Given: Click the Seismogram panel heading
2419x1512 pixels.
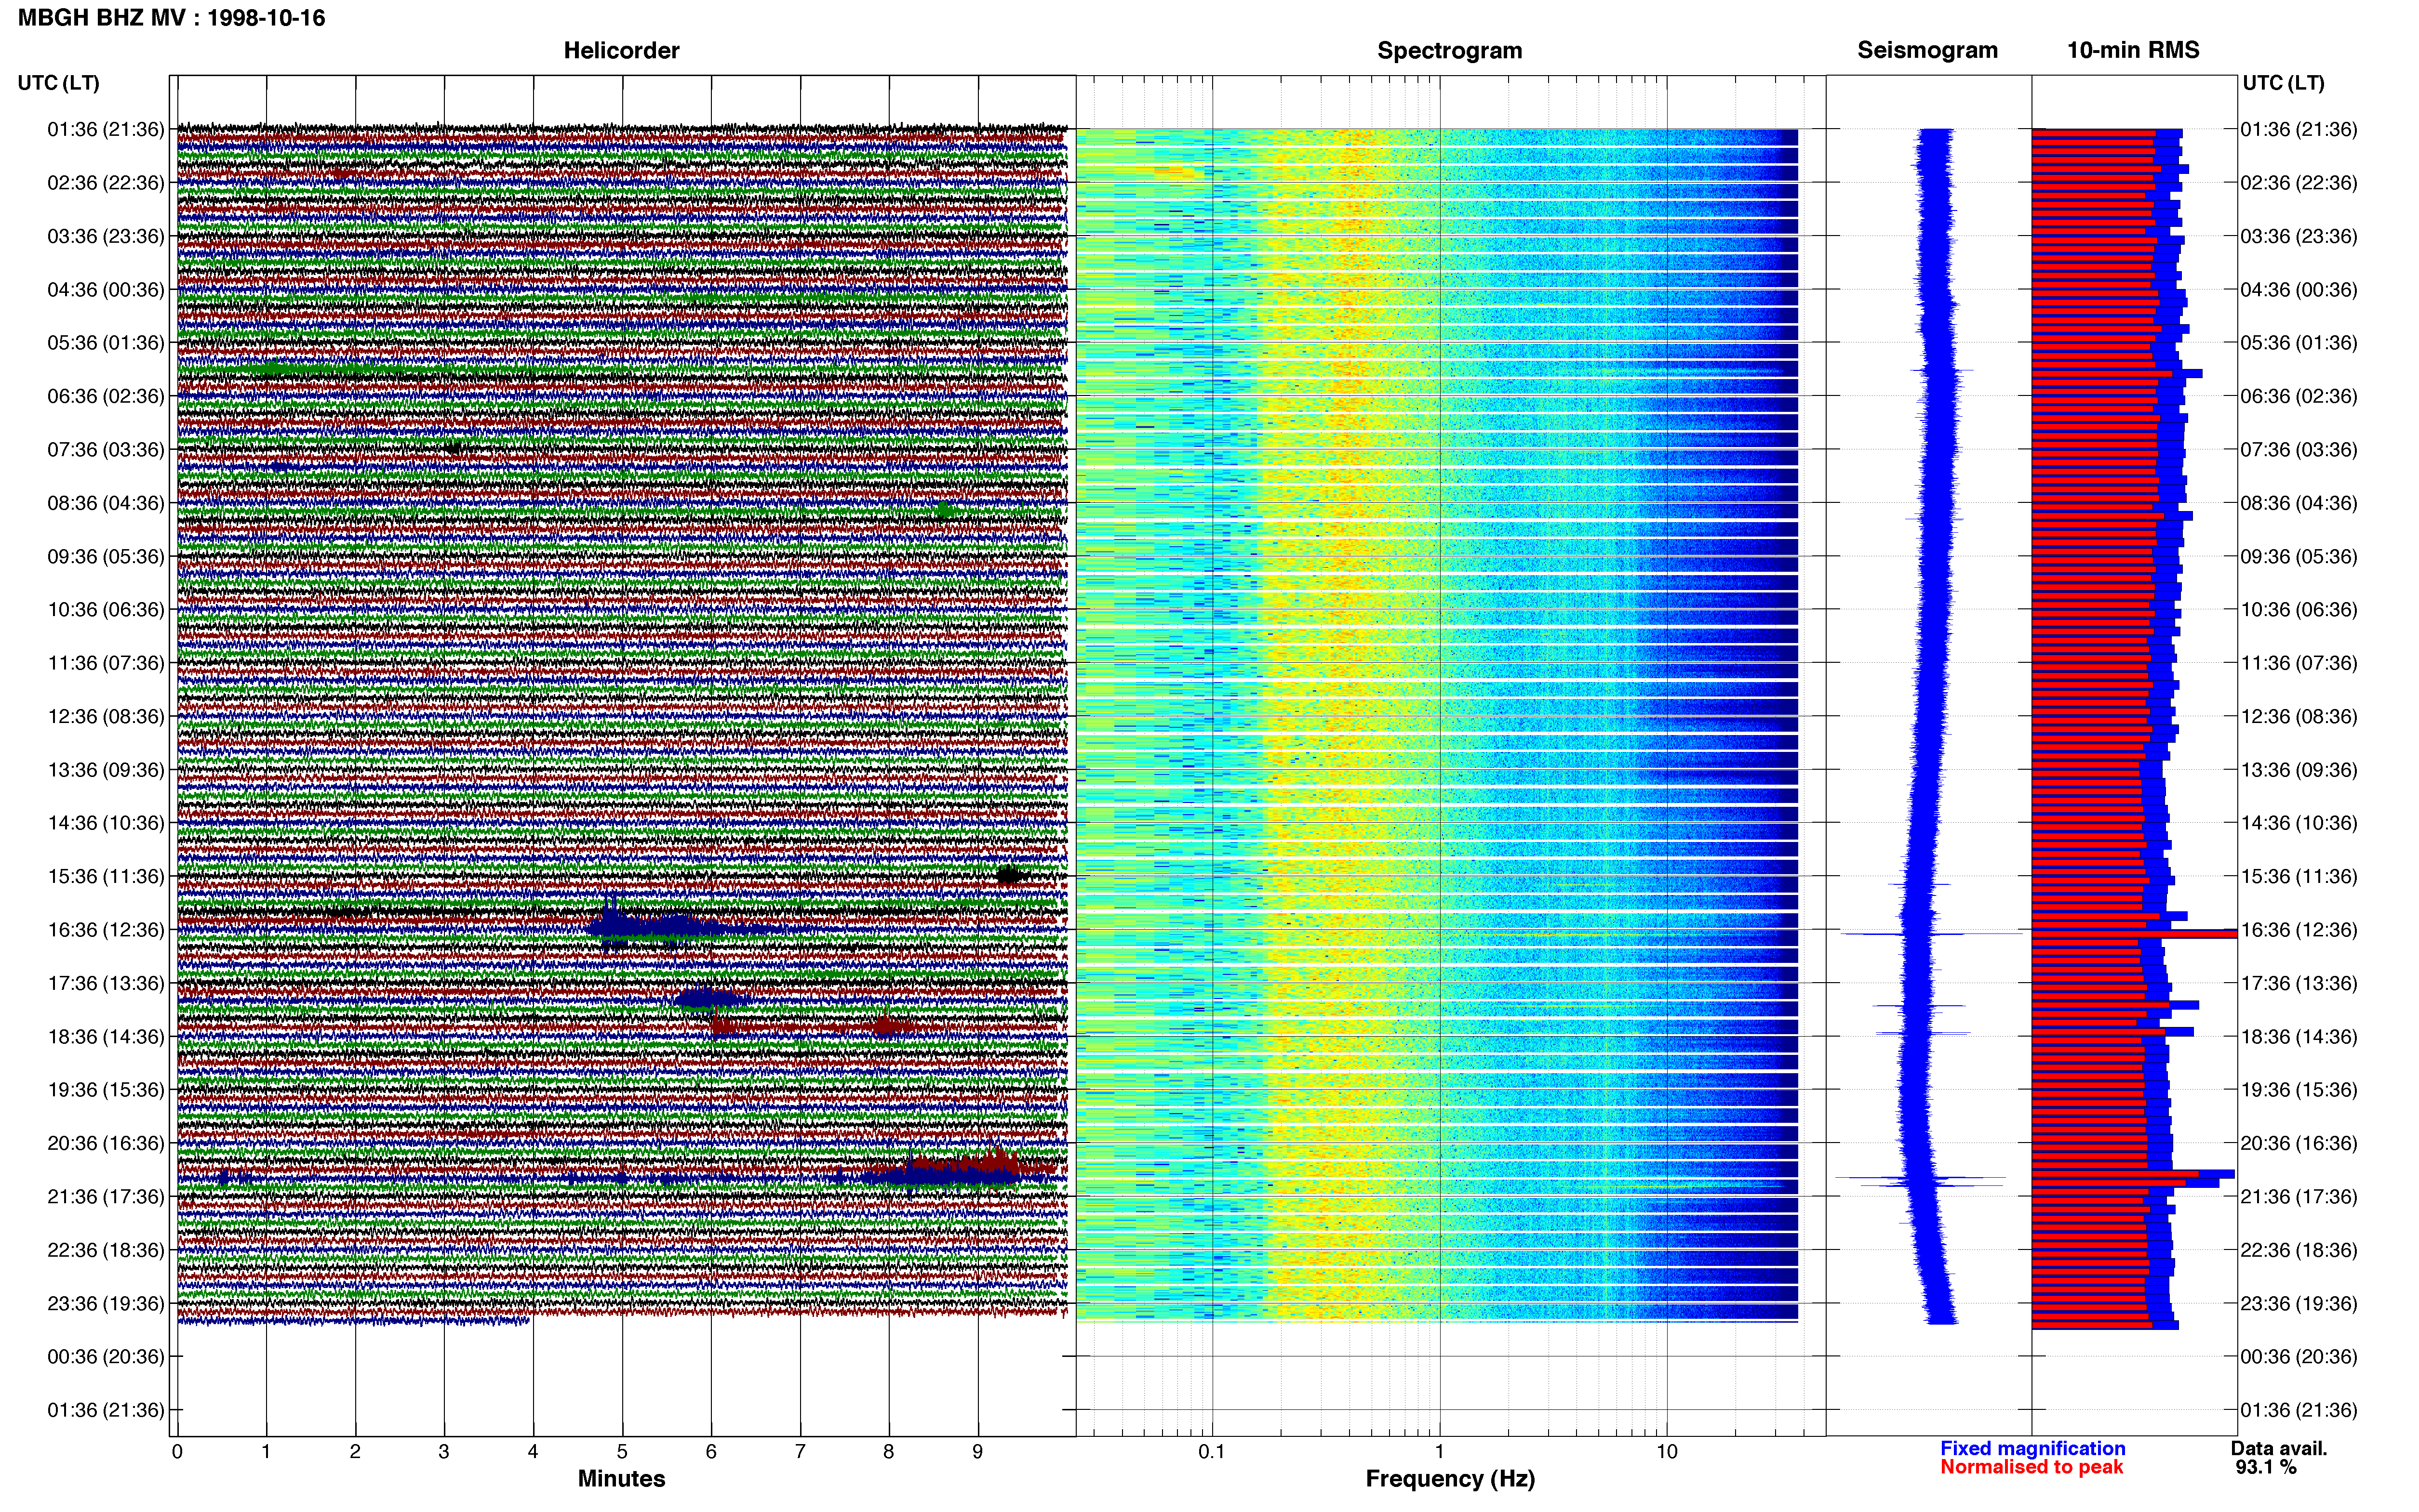Looking at the screenshot, I should coord(1928,51).
